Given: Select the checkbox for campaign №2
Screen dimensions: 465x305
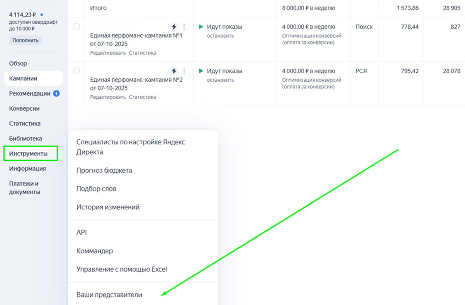Looking at the screenshot, I should [x=76, y=71].
